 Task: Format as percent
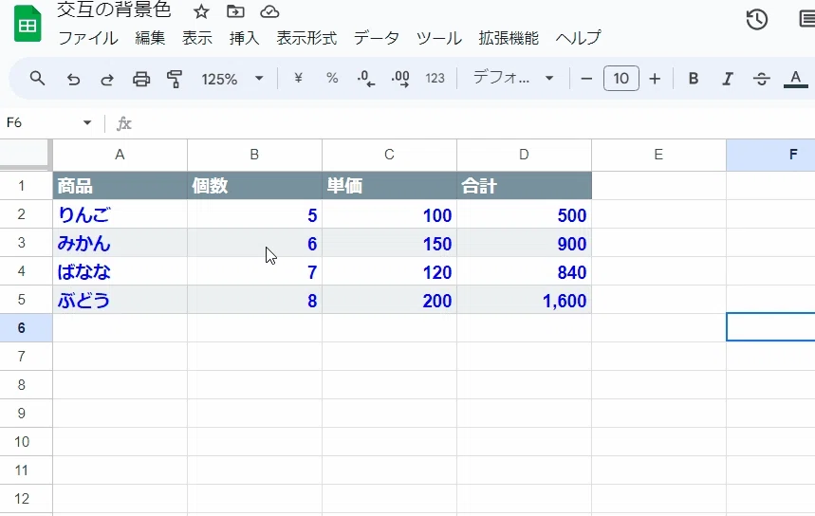point(332,79)
